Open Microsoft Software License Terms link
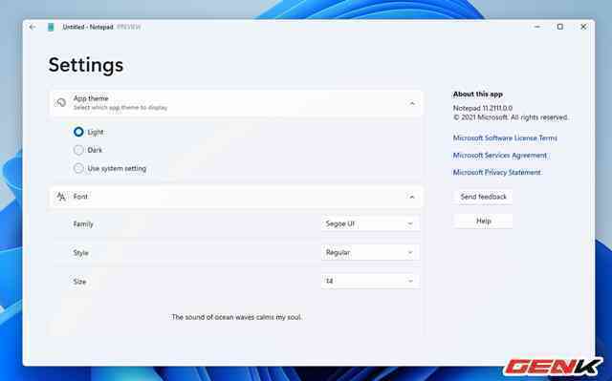Viewport: 612px width, 381px height. pyautogui.click(x=505, y=138)
